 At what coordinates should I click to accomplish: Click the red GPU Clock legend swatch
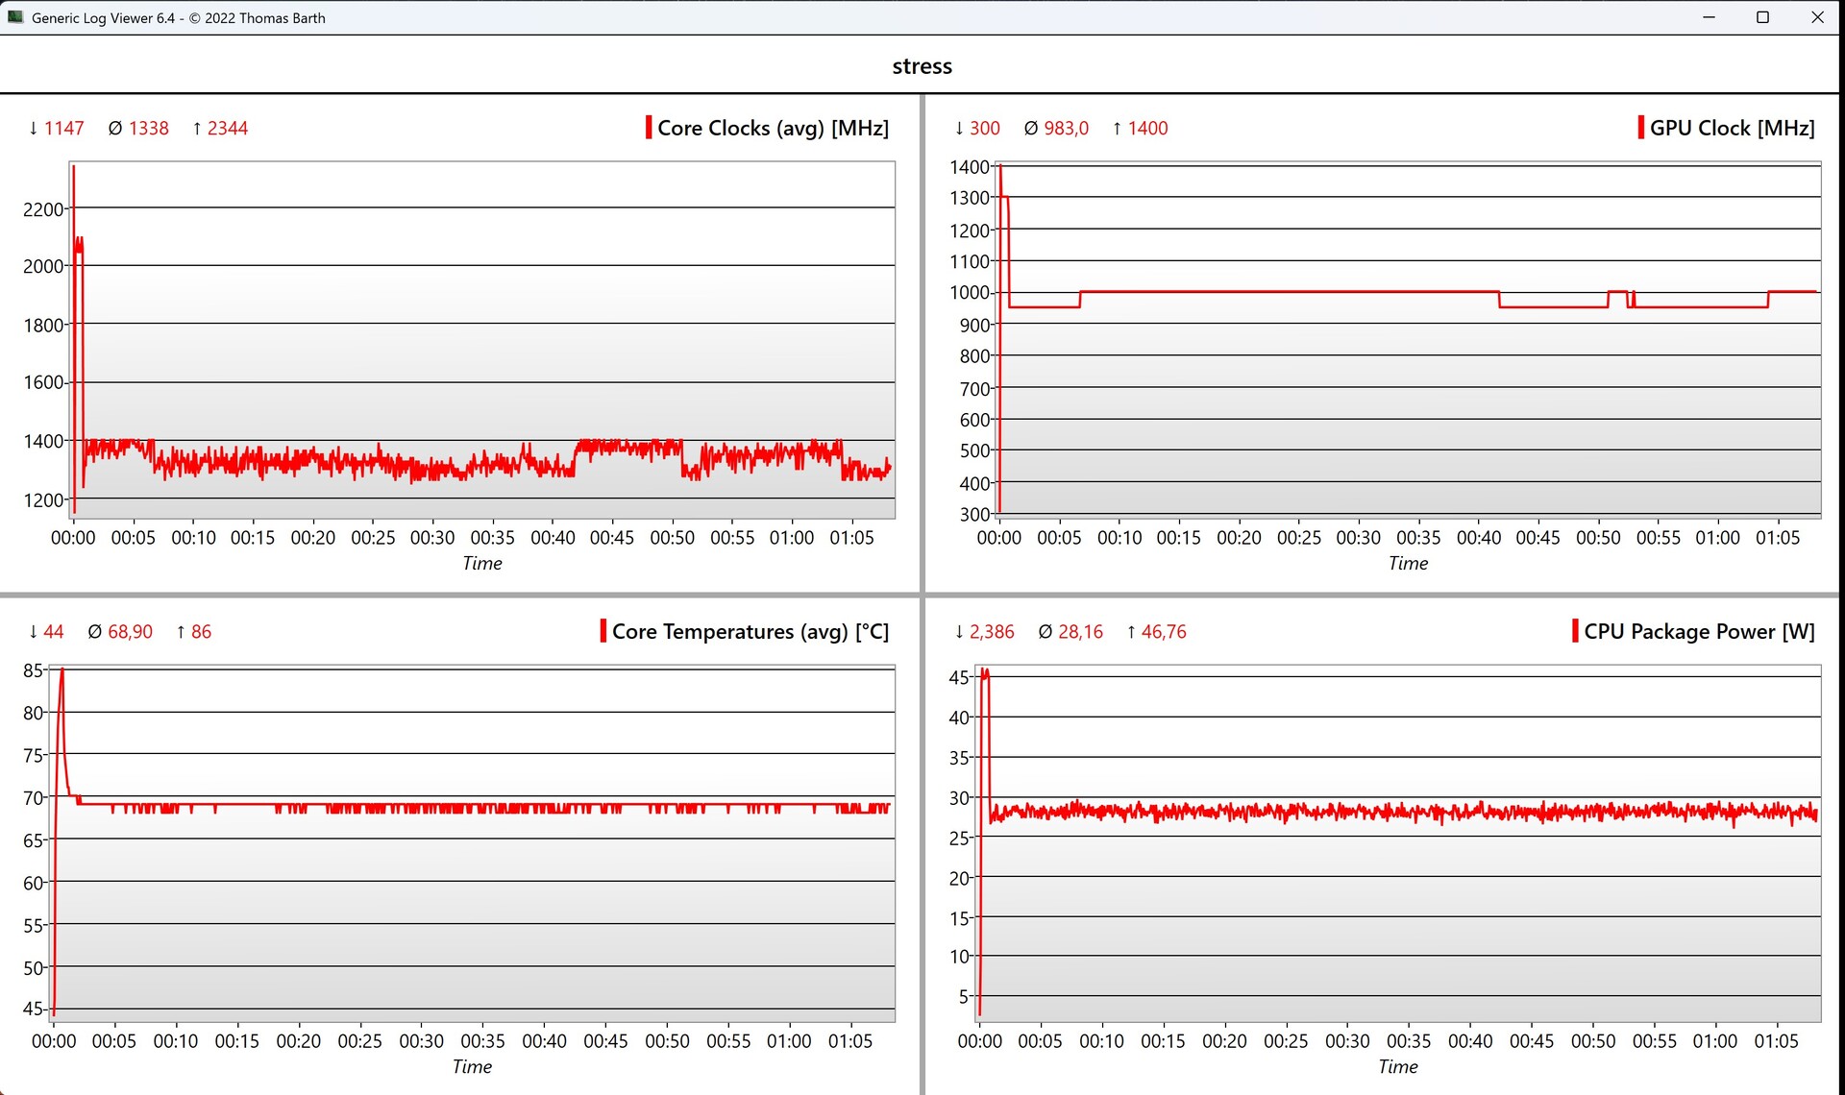point(1640,128)
